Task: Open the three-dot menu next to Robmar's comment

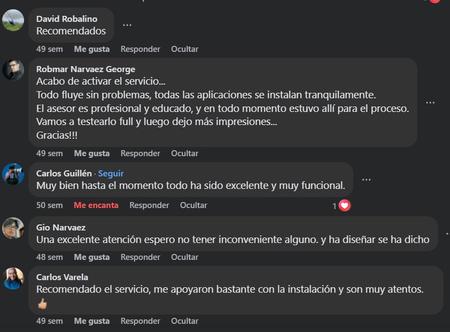Action: [x=430, y=102]
